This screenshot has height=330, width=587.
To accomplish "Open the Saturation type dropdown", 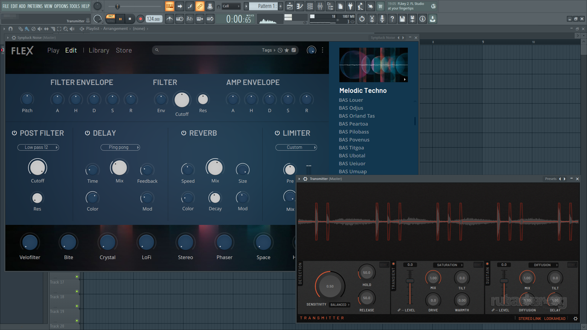I will pyautogui.click(x=448, y=265).
